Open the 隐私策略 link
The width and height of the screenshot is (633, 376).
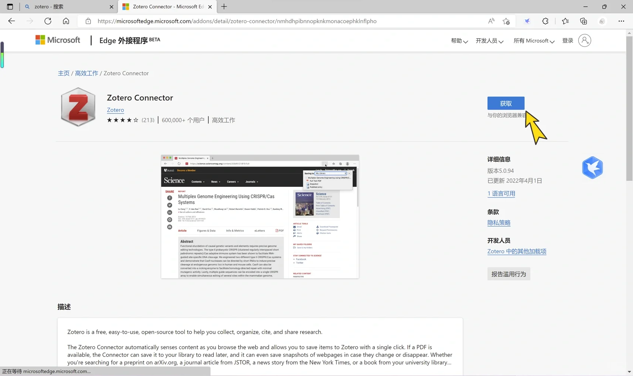point(499,222)
